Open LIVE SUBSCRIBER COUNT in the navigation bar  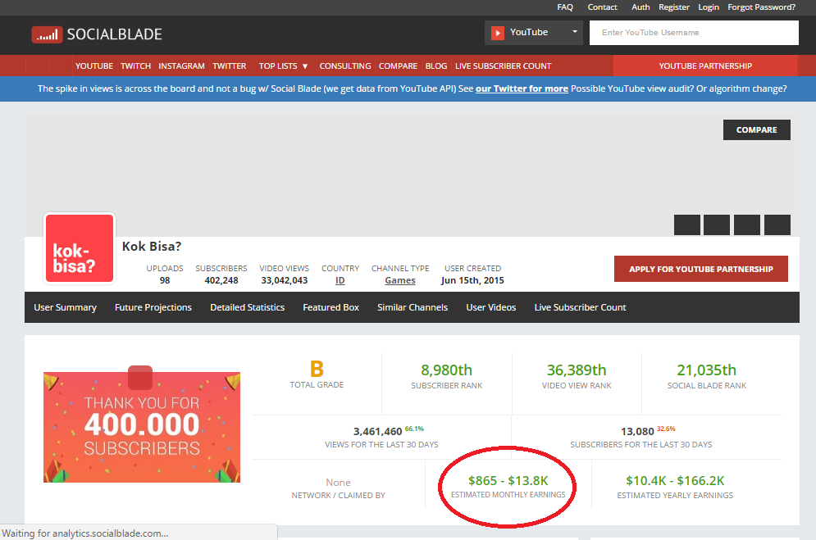point(504,66)
